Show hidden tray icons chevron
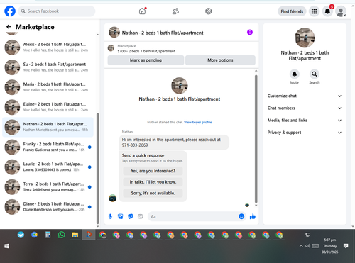The width and height of the screenshot is (355, 263). point(301,246)
